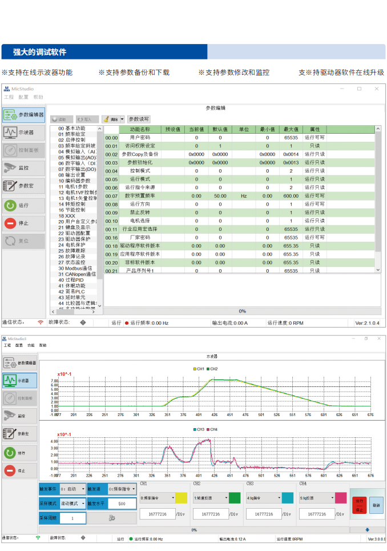Screen dimensions: 387x551
Task: Click the yellow CH1 color swatch
Action: pyautogui.click(x=182, y=498)
